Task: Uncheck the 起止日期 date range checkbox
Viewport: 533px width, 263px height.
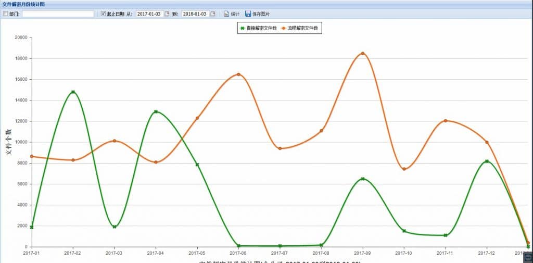Action: (x=104, y=14)
